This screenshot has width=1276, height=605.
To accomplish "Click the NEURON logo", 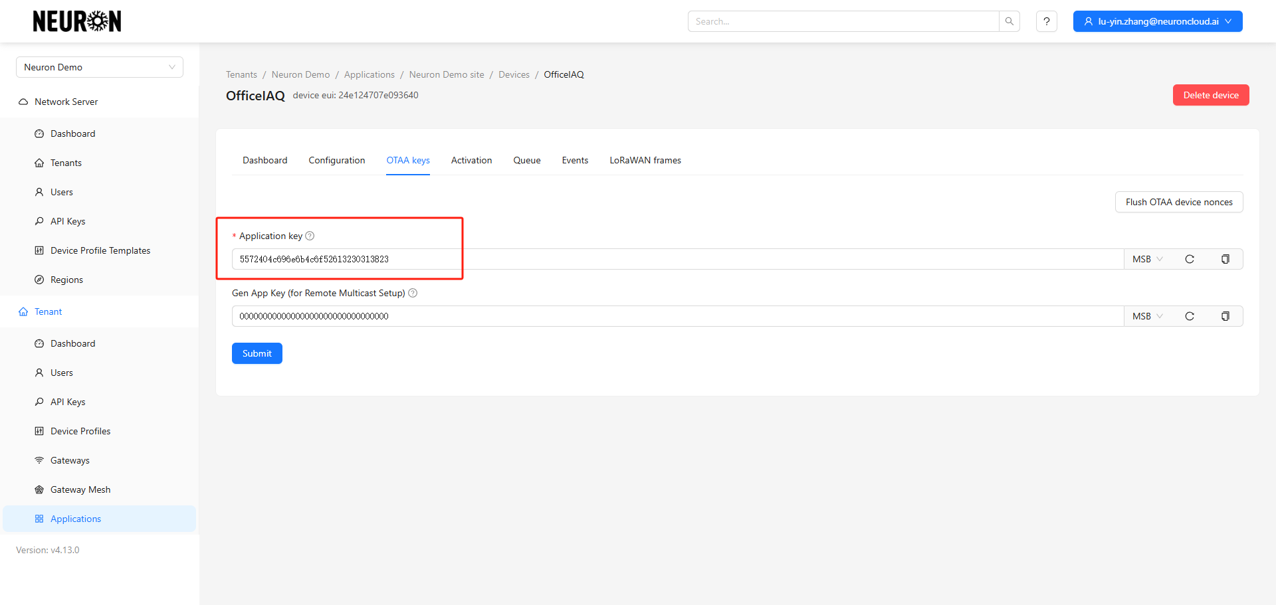I will (x=77, y=21).
